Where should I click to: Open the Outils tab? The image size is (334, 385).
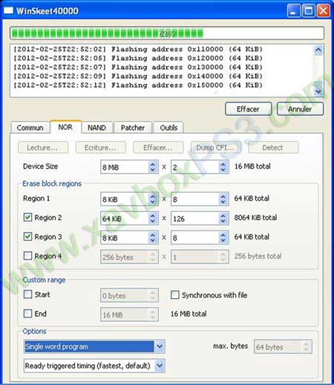tap(168, 128)
